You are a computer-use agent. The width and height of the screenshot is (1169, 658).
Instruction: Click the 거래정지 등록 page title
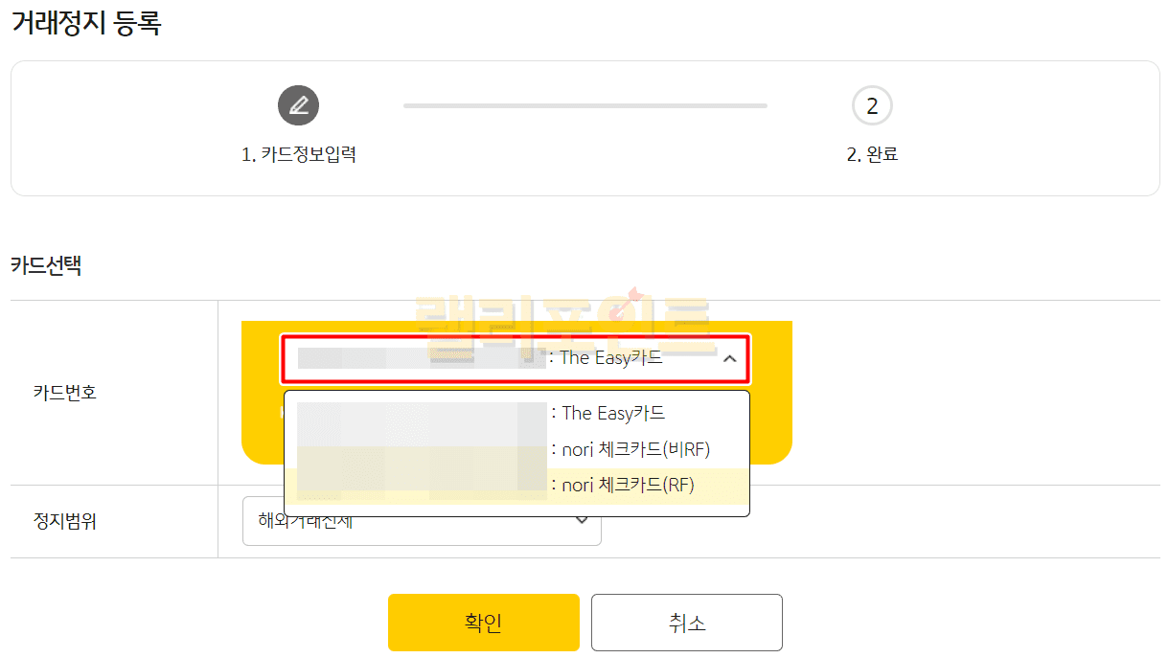[x=86, y=24]
